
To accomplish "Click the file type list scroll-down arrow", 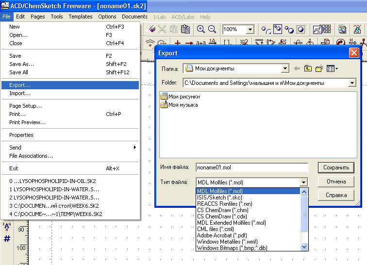I will pos(304,247).
